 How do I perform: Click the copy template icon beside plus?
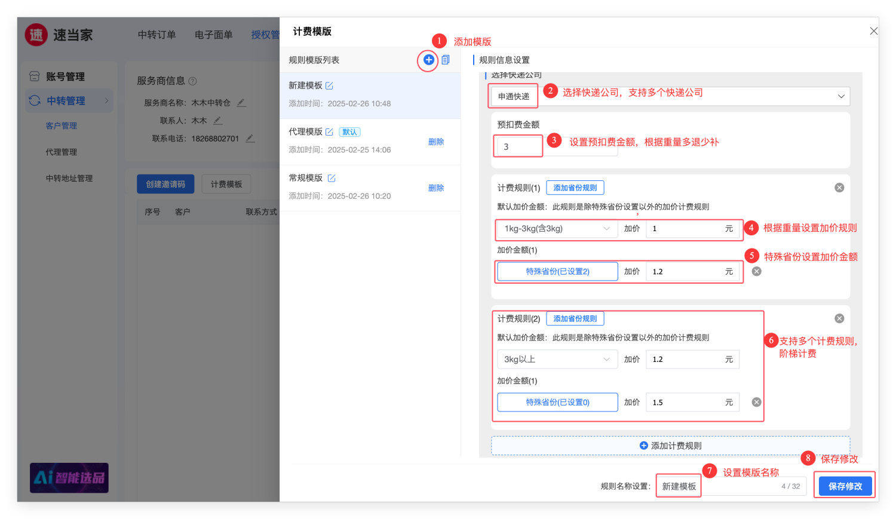pos(446,60)
